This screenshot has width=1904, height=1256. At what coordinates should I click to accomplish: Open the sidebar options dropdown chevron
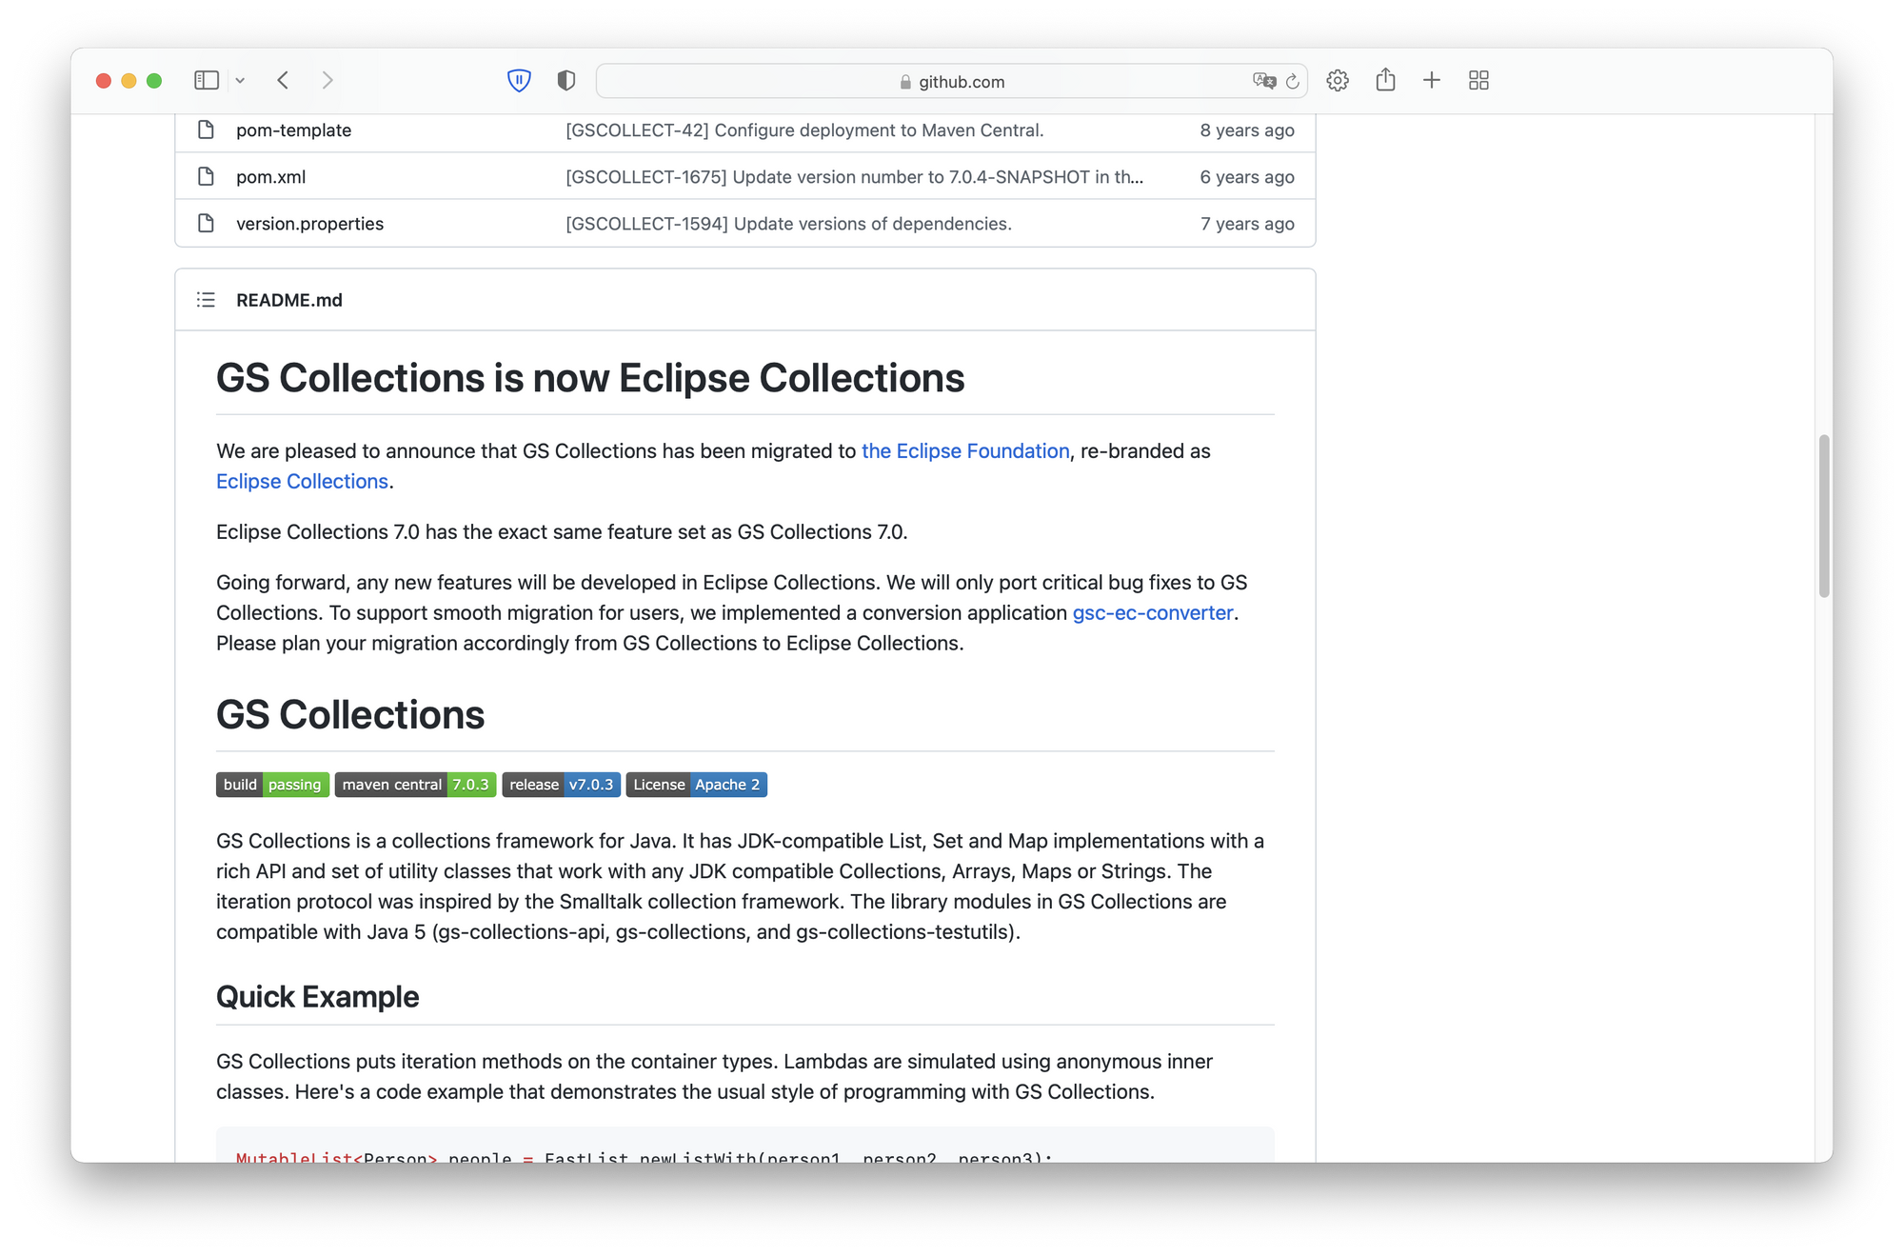pyautogui.click(x=240, y=81)
